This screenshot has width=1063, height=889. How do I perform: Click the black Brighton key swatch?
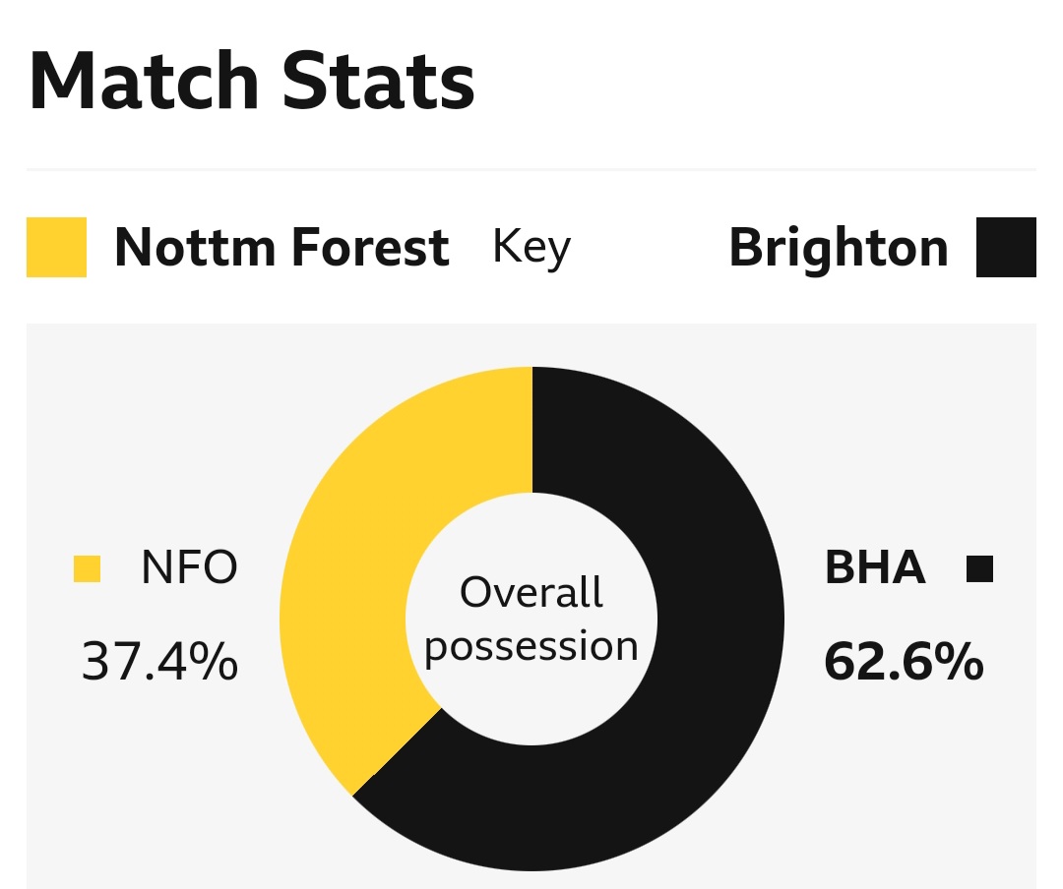point(1006,247)
